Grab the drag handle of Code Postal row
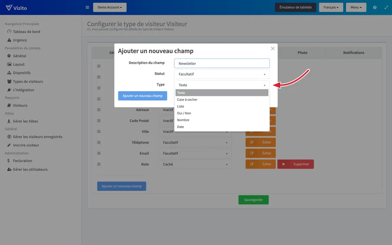This screenshot has height=245, width=392. 99,120
